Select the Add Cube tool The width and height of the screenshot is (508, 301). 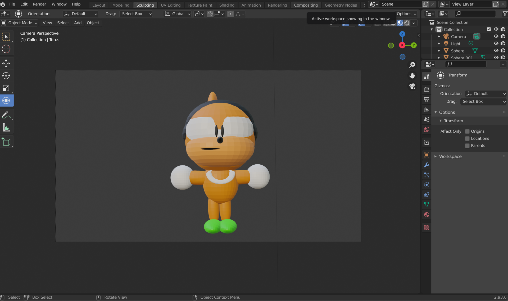6,142
